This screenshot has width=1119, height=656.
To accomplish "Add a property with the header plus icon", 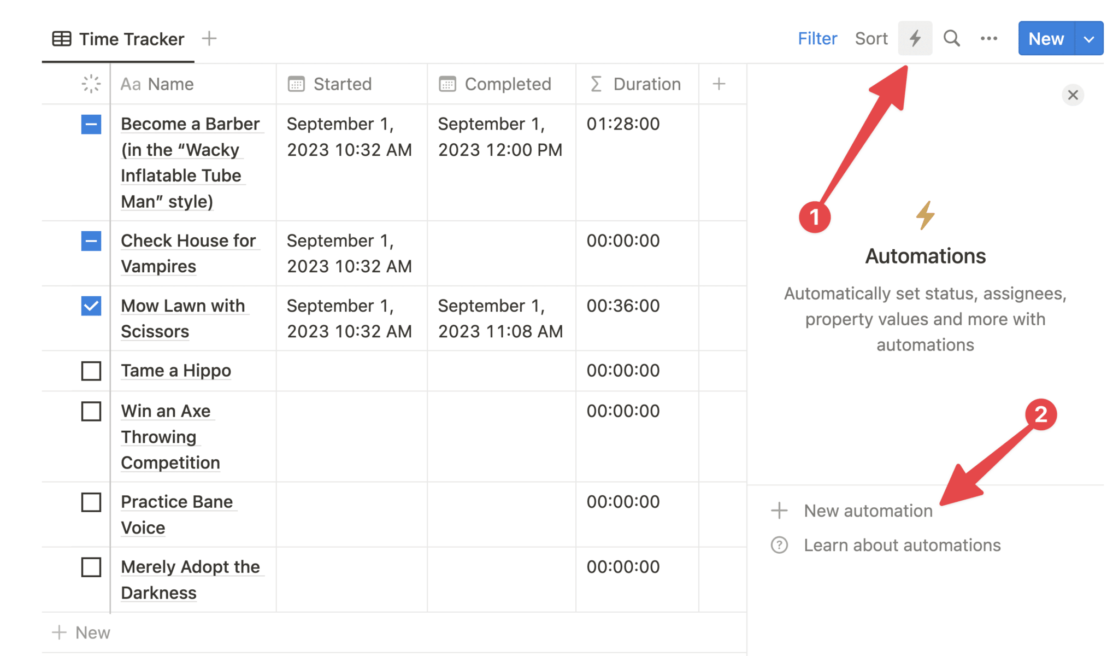I will [719, 84].
